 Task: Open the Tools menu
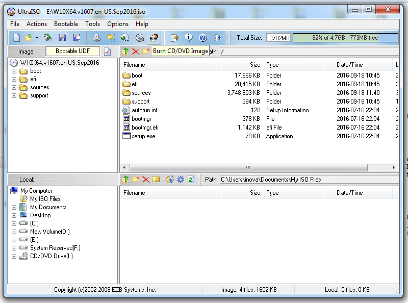click(93, 24)
